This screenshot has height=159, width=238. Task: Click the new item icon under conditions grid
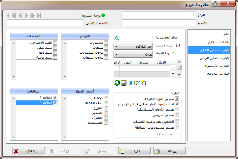(144, 83)
